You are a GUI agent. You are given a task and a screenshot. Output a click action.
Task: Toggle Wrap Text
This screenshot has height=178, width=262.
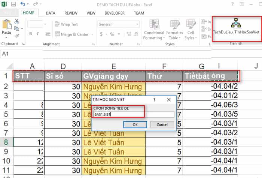pyautogui.click(x=66, y=24)
